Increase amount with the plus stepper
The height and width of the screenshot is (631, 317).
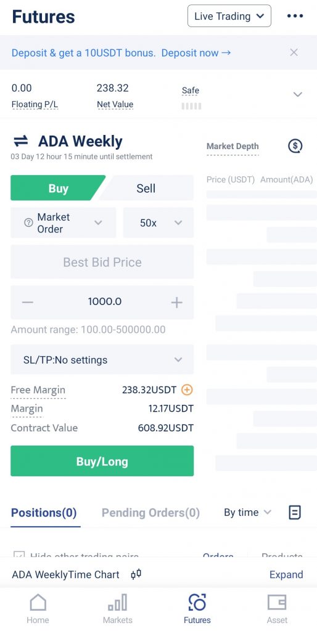click(176, 302)
